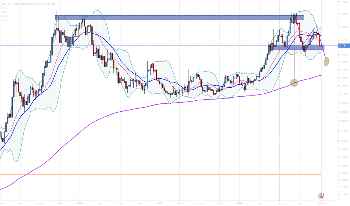Select the long blue resistance rectangle near 4.2
Screen dimensions: 350x206
click(x=180, y=18)
